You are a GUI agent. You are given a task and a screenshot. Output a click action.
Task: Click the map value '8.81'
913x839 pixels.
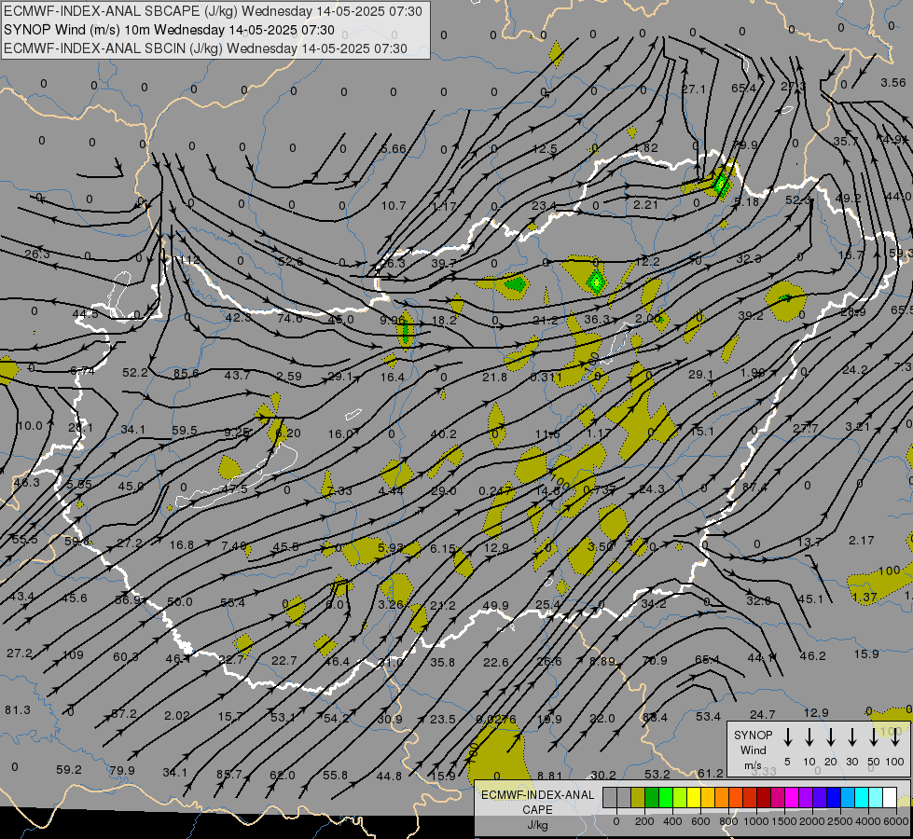(549, 776)
